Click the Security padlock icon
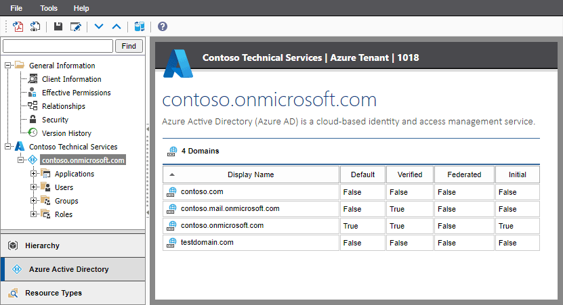The image size is (563, 305). 33,119
